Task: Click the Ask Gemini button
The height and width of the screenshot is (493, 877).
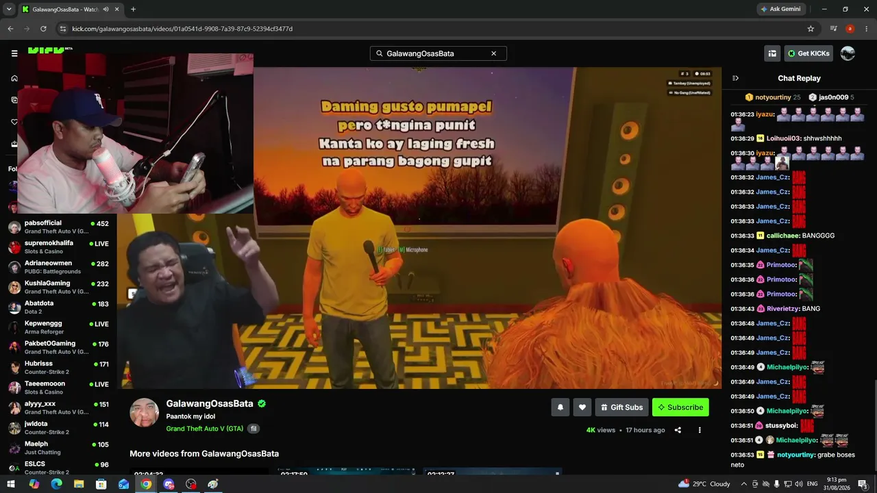Action: click(780, 9)
